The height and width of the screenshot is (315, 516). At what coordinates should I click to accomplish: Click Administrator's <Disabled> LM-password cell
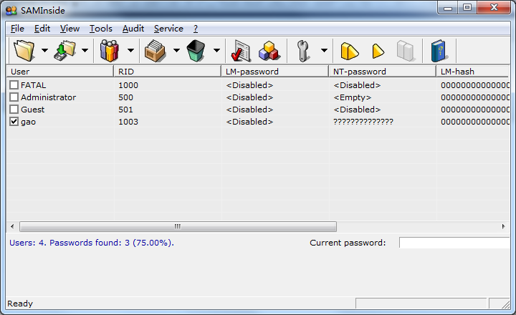[249, 97]
